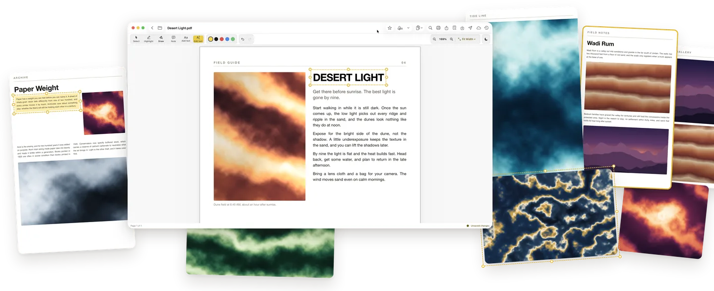Click the dune field photo on the page
Image resolution: width=714 pixels, height=291 pixels.
coord(259,136)
